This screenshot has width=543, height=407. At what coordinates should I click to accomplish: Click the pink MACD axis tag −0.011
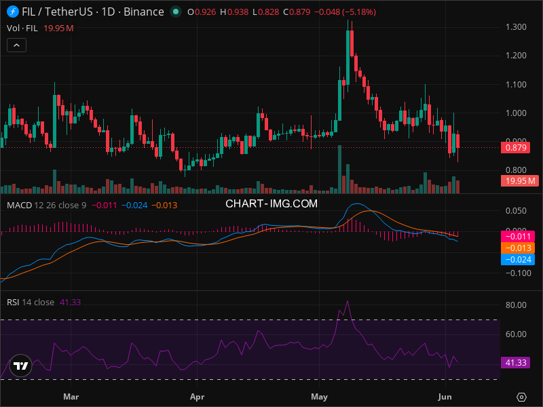[518, 237]
